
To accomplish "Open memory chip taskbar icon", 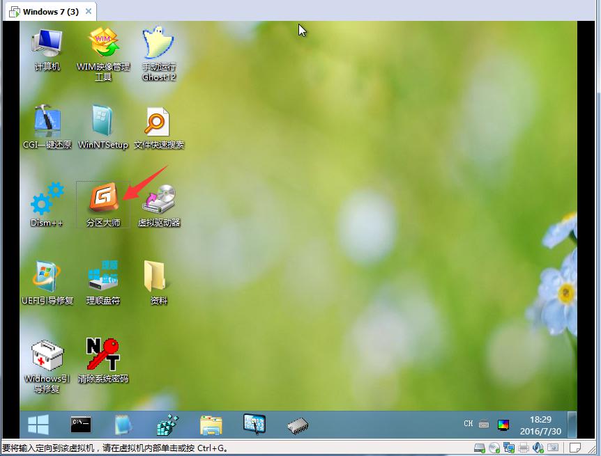I will click(x=298, y=426).
